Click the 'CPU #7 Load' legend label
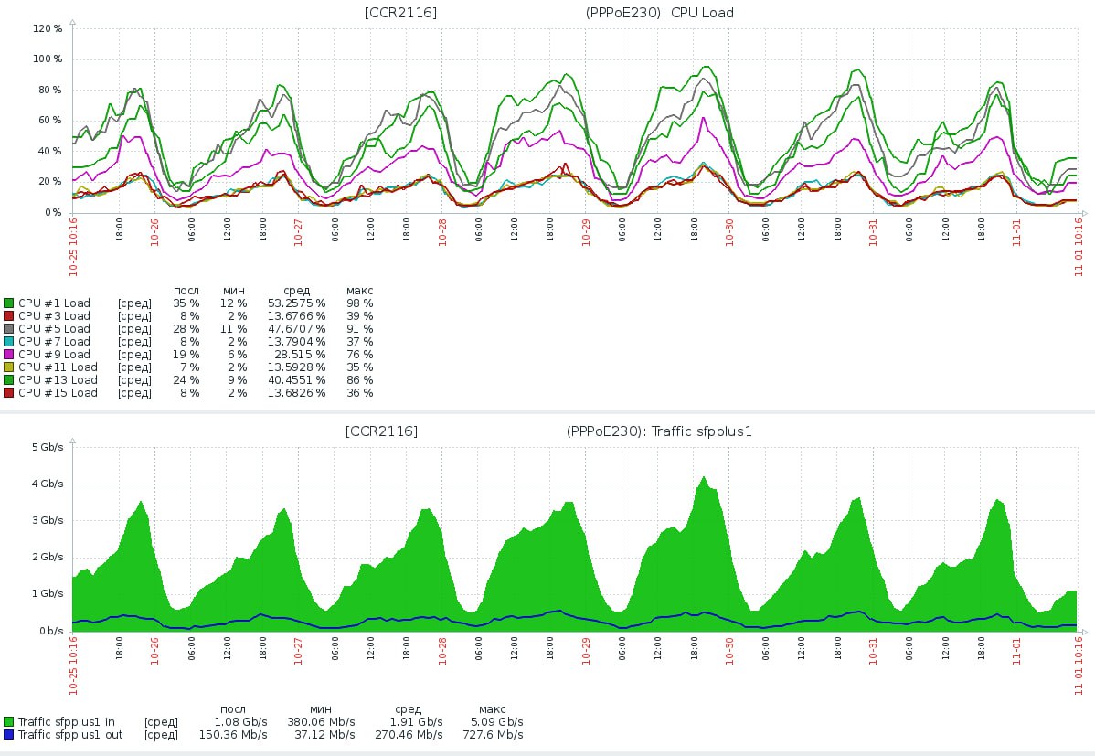Screen dimensions: 1095x756 click(55, 342)
